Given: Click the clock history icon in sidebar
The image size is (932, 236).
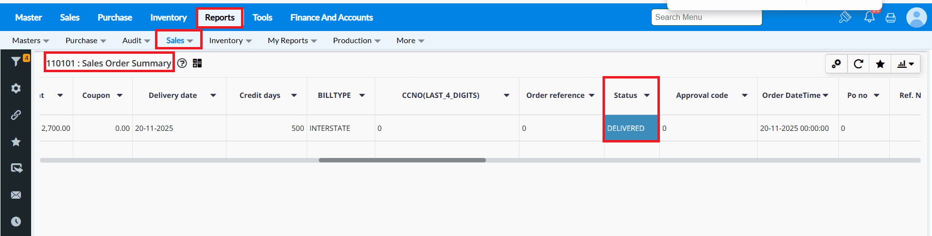Looking at the screenshot, I should [x=16, y=221].
